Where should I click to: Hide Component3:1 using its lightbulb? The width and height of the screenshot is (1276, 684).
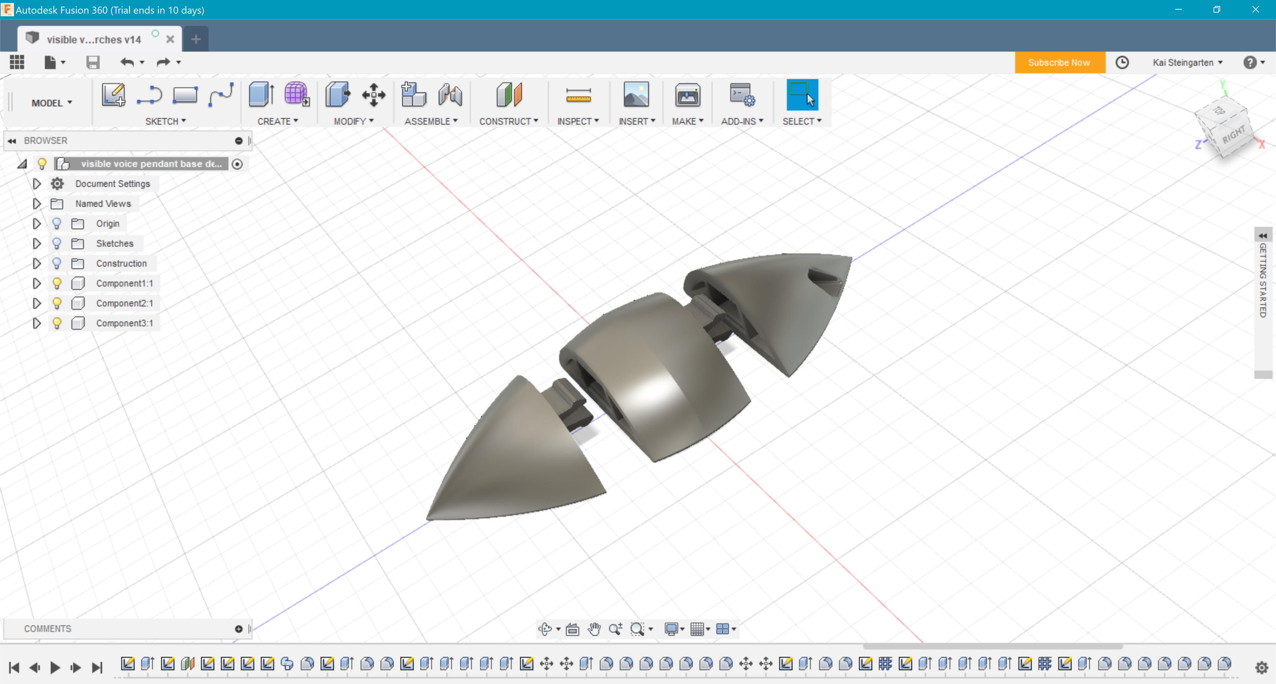pyautogui.click(x=57, y=323)
